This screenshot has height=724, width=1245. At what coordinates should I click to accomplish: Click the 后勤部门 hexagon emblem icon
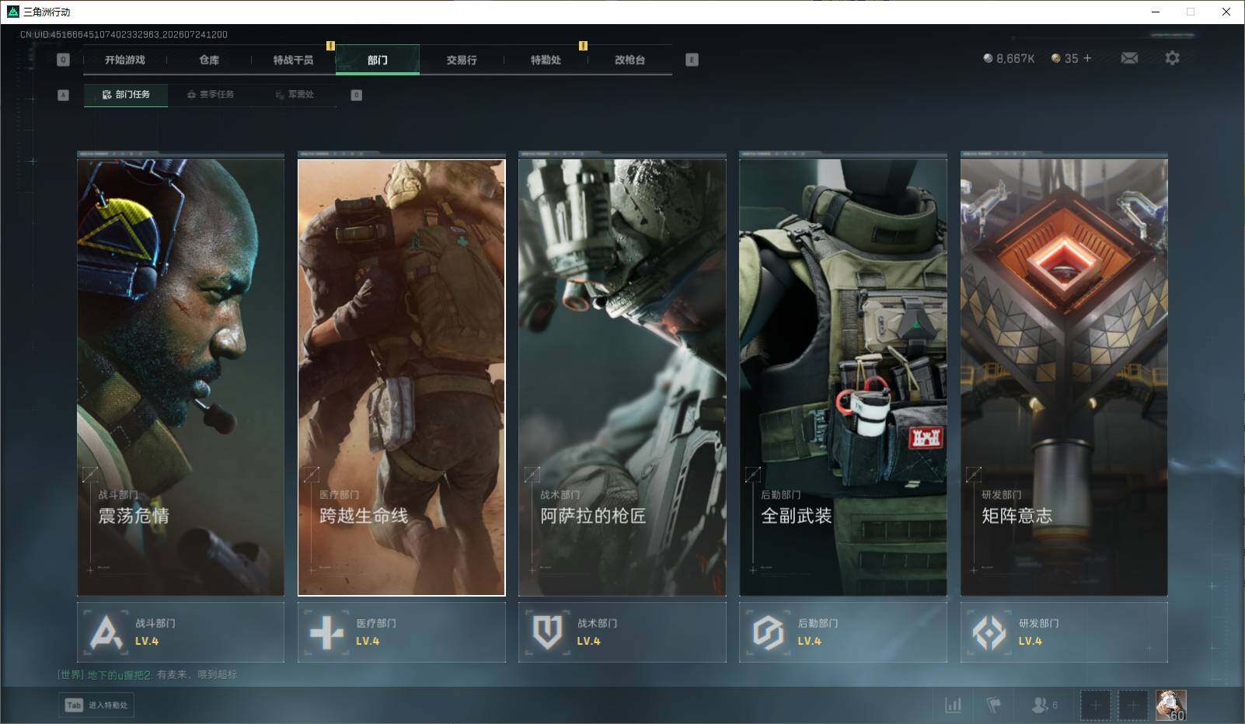(x=768, y=632)
